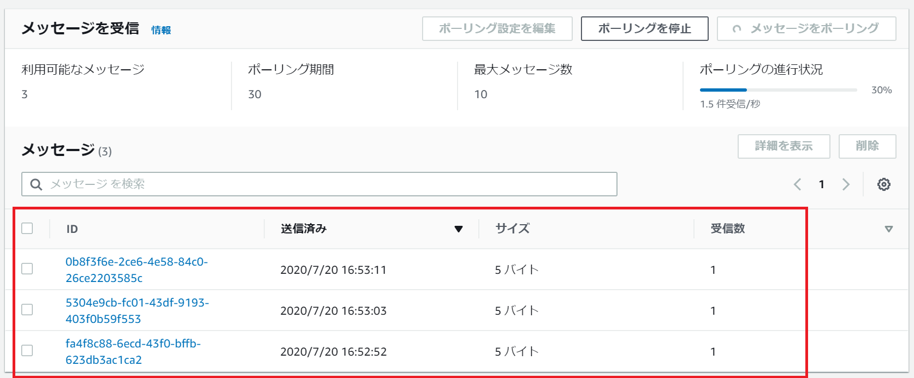914x378 pixels.
Task: Click timestamp 2020/7/20 16:52:52
Action: (x=333, y=351)
